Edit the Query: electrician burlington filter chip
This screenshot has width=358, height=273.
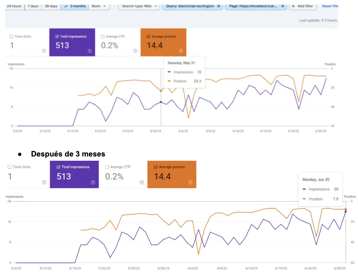(x=190, y=6)
